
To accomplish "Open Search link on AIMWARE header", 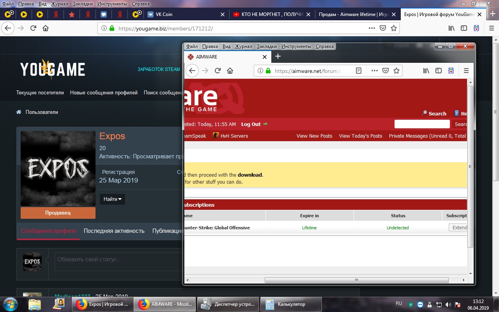I will click(434, 113).
